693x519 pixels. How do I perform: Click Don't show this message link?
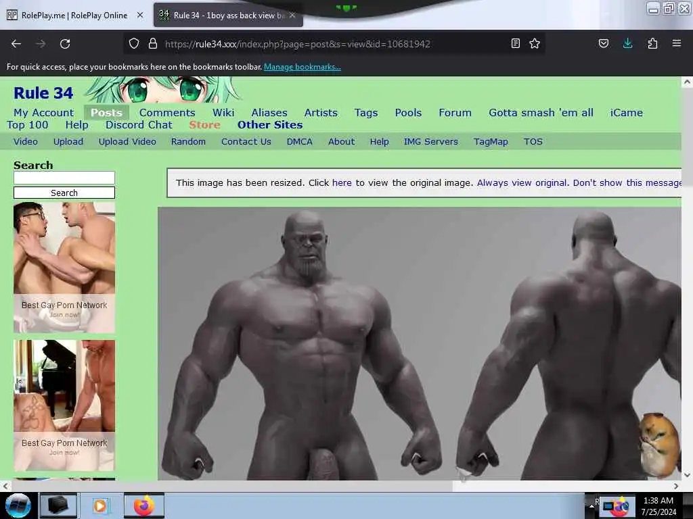627,182
